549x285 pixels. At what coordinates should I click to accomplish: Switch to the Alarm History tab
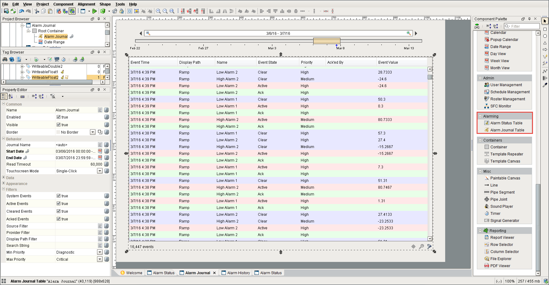point(238,272)
